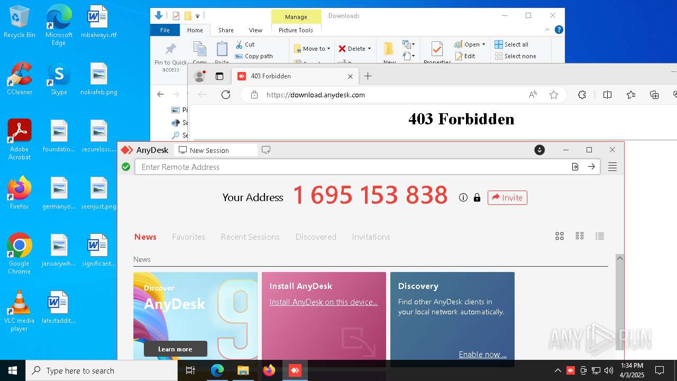
Task: Open notification center on taskbar
Action: click(x=660, y=370)
